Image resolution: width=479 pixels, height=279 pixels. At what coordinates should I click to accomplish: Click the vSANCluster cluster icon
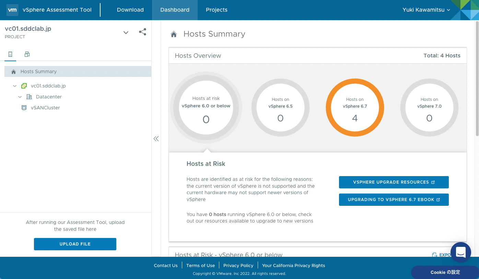[x=24, y=108]
